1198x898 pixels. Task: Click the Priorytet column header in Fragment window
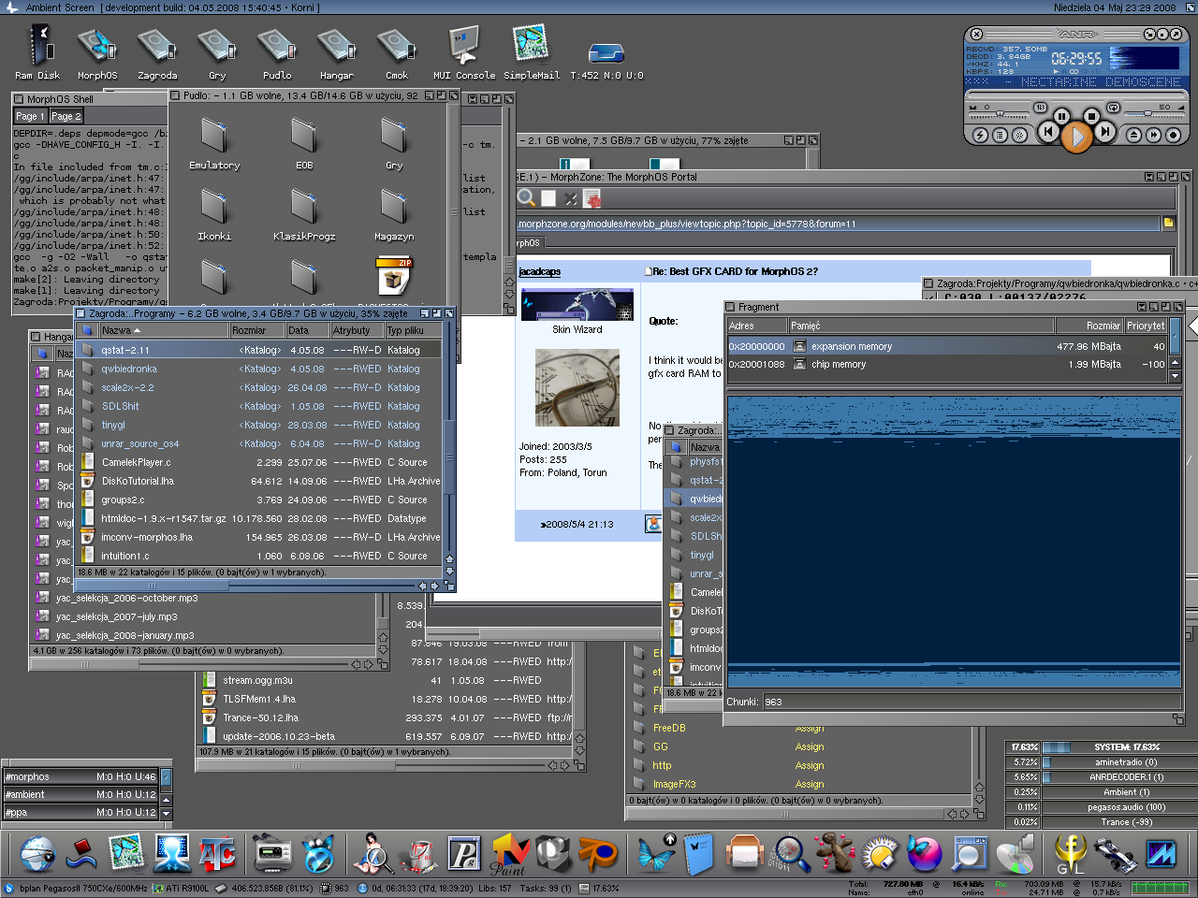coord(1146,326)
